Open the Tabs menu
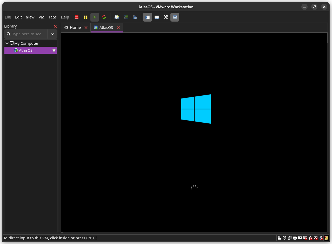This screenshot has height=244, width=332. pos(52,17)
